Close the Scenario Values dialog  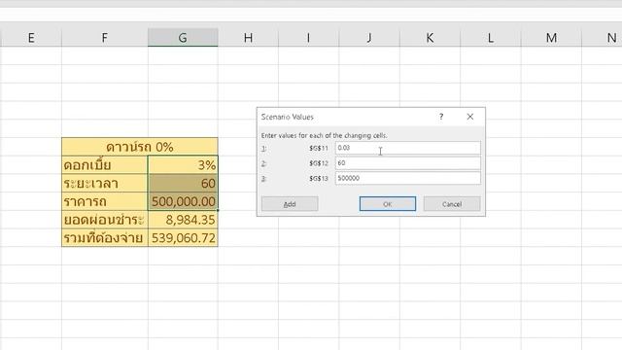[470, 117]
